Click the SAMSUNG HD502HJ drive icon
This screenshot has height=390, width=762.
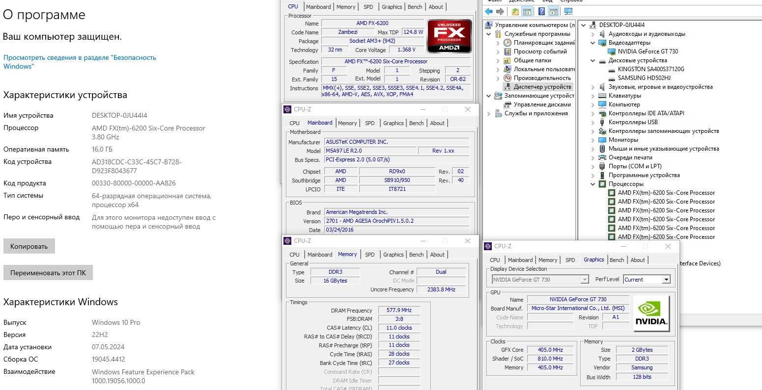point(612,78)
